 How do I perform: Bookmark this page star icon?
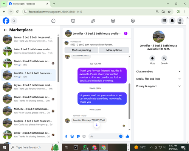[169, 12]
